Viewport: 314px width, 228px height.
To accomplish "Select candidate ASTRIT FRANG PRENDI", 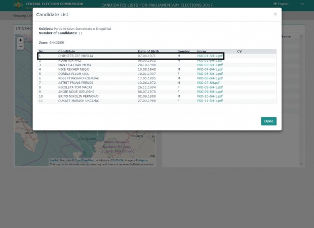I will click(x=75, y=83).
